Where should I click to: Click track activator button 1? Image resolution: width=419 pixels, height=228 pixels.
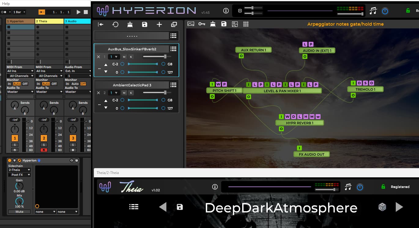(x=15, y=138)
